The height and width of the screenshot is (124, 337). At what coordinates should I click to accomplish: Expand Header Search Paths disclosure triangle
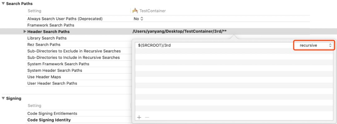(x=25, y=31)
